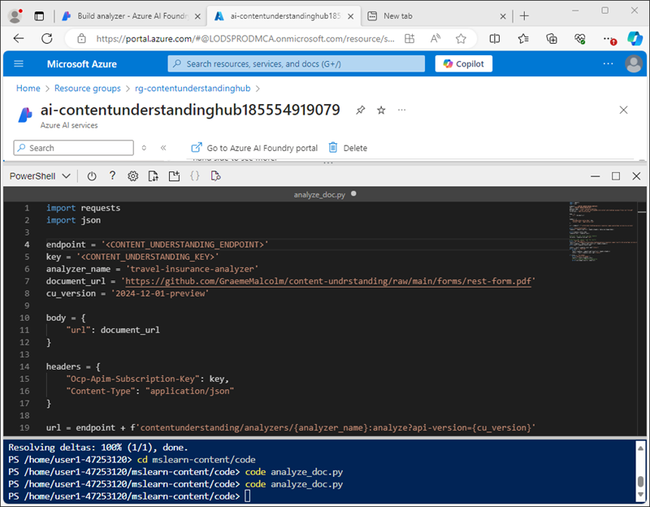650x507 pixels.
Task: Click the web preview icon
Action: 215,176
